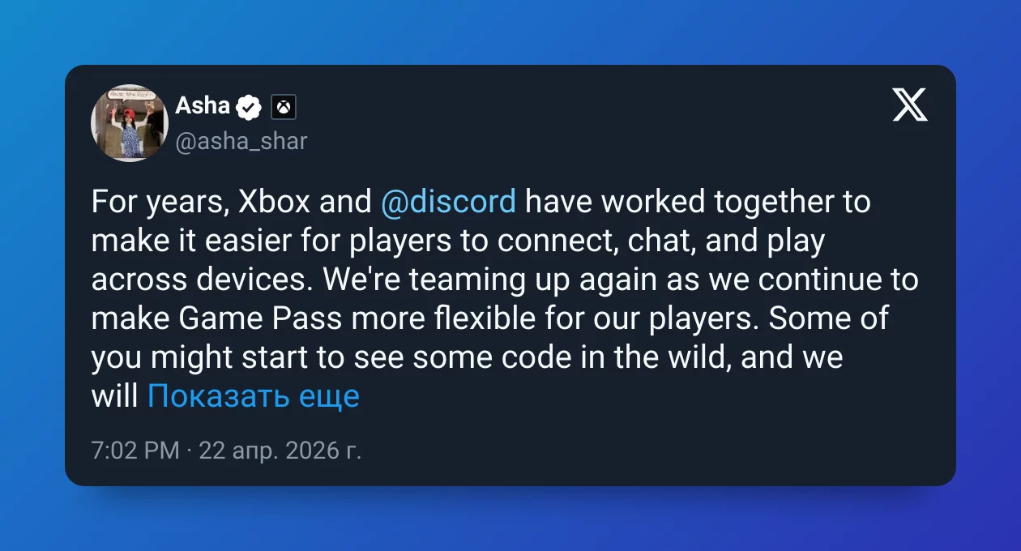
Task: Click the X logo on the tweet card
Action: click(x=910, y=105)
